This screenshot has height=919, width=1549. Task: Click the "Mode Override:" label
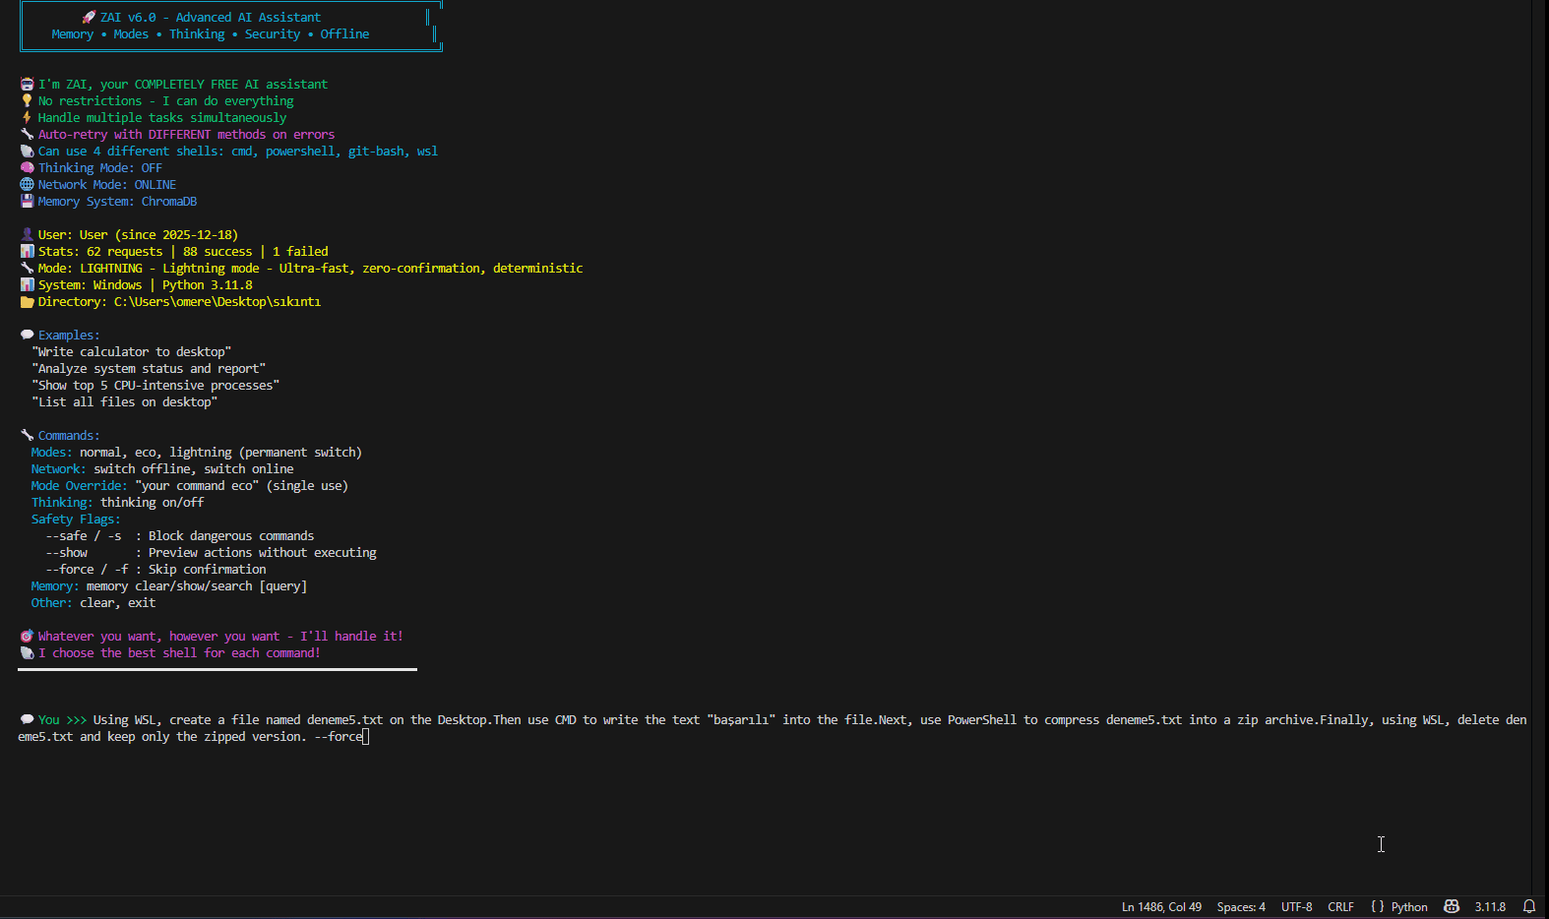click(79, 485)
